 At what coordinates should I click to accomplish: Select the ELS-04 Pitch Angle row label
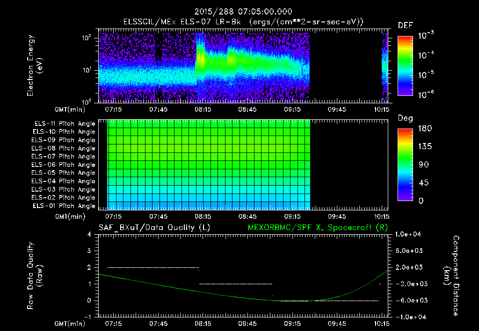tap(63, 181)
